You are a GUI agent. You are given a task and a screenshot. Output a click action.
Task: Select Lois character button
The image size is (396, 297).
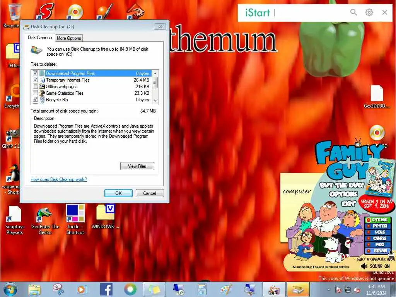[x=378, y=232]
